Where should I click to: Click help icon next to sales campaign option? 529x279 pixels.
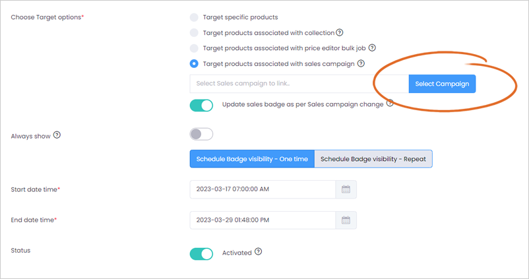(361, 63)
